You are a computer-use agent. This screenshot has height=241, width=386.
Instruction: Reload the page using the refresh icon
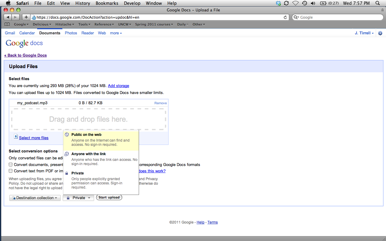(x=285, y=17)
